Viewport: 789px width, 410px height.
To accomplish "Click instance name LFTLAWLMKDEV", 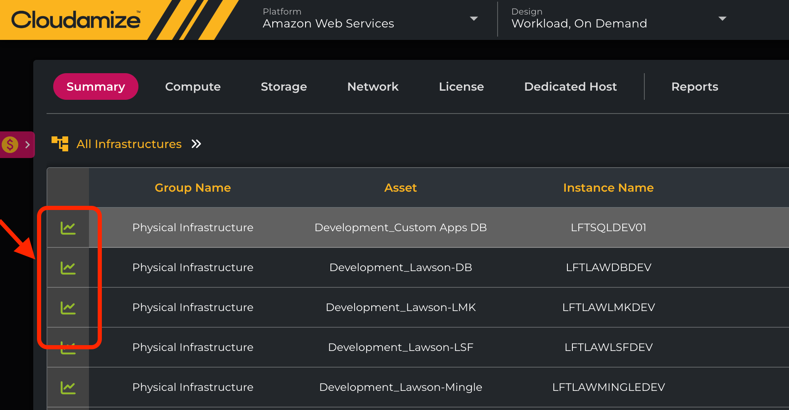I will click(608, 307).
